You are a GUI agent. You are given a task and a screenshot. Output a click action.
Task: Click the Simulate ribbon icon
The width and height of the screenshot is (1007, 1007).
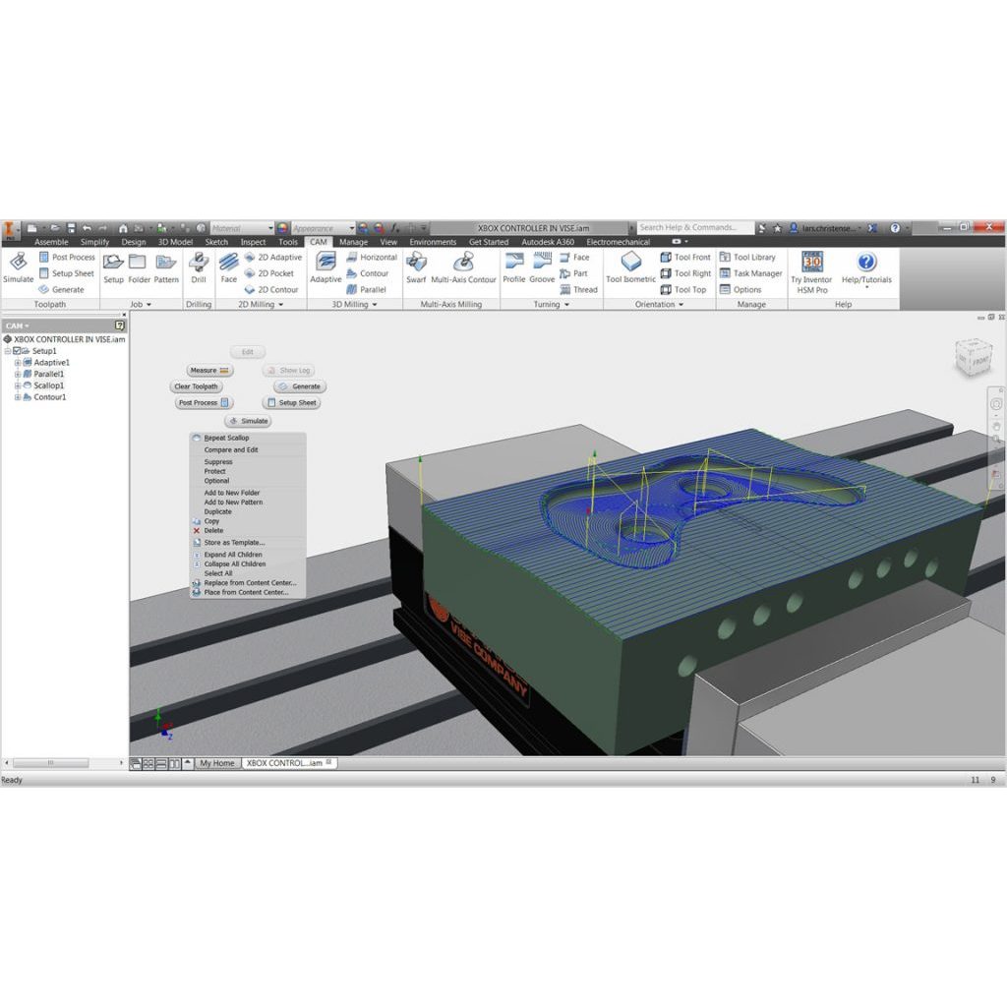[x=18, y=267]
